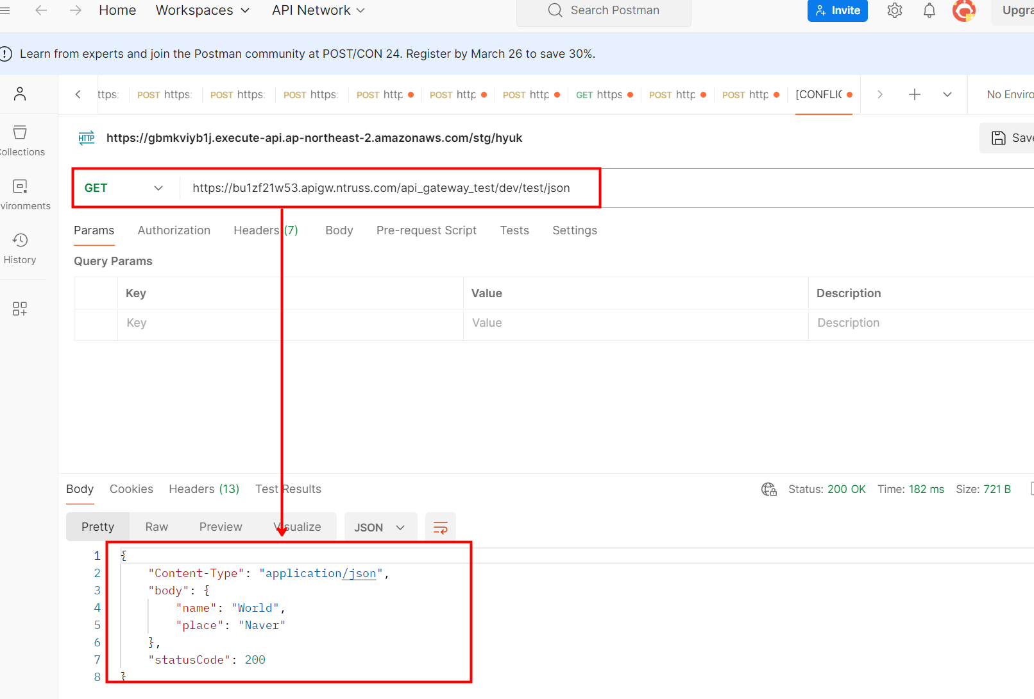Switch response view to Raw
The image size is (1034, 699).
click(x=157, y=527)
